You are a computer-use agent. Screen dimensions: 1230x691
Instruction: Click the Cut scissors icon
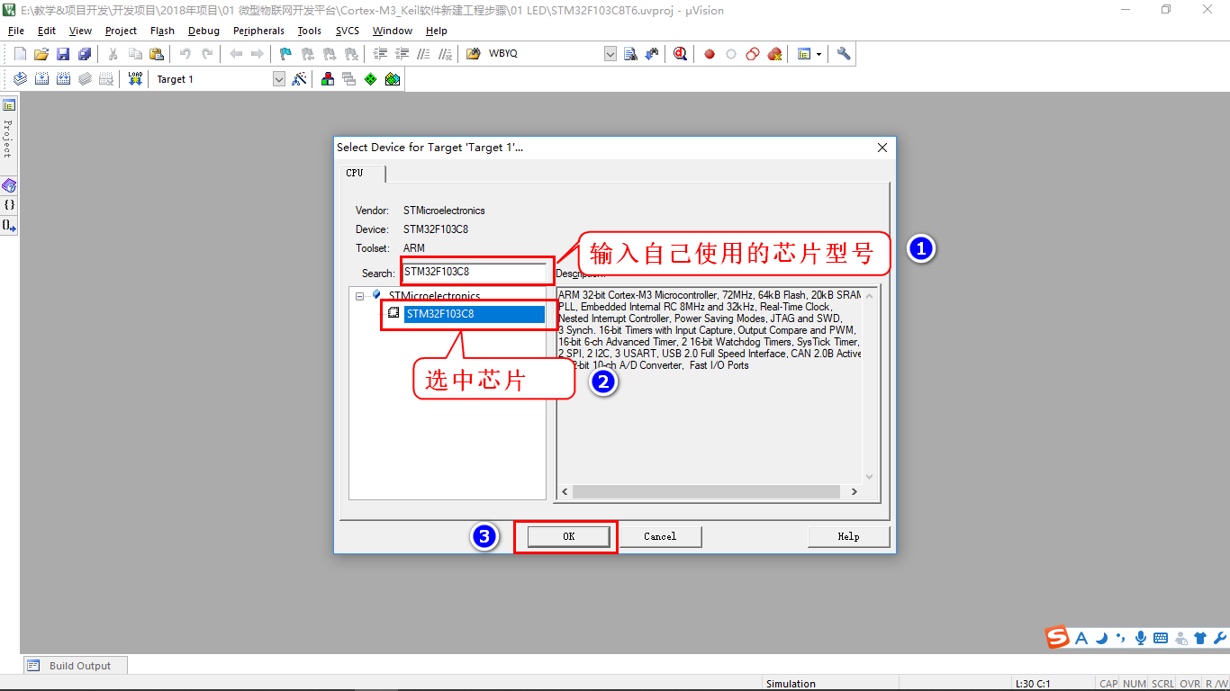point(113,54)
